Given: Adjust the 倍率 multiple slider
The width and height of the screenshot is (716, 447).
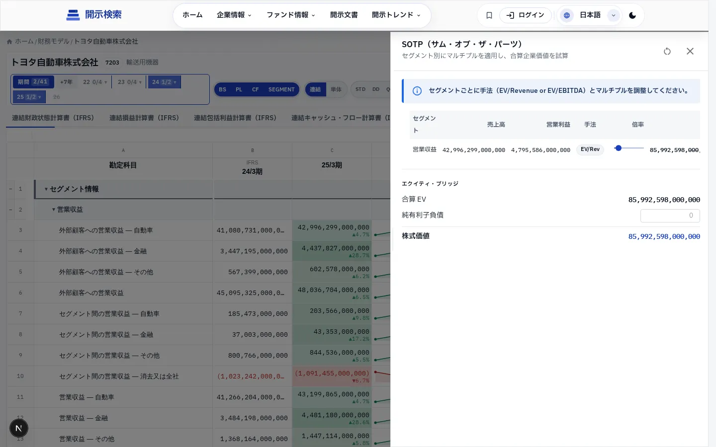Looking at the screenshot, I should tap(628, 148).
